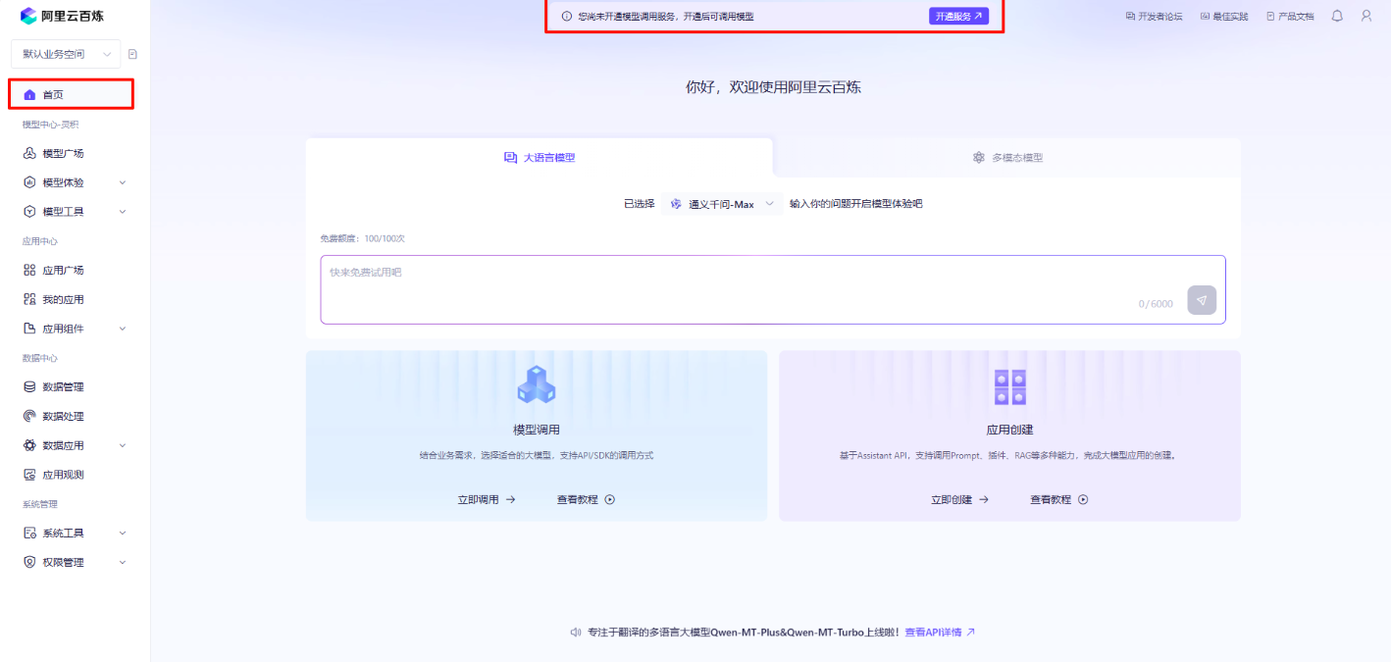Click the speaker announcement icon at bottom
1391x662 pixels.
[576, 633]
